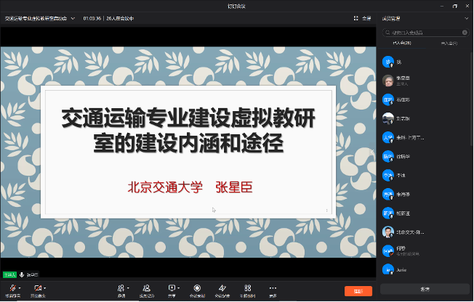Switch to the not-joined members tab

coord(449,44)
